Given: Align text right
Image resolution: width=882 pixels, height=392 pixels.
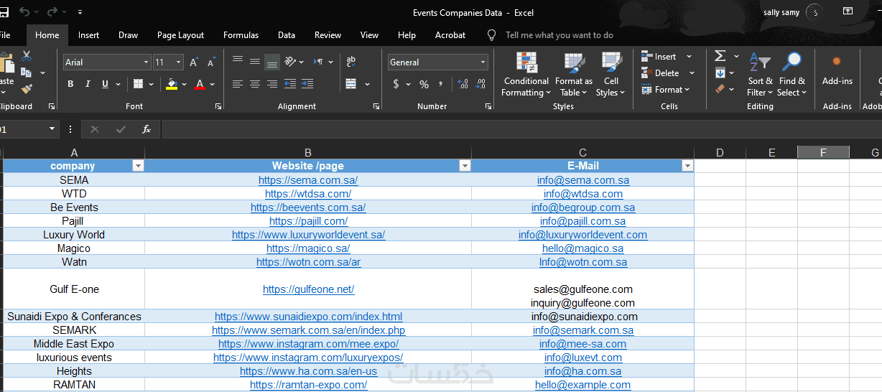Looking at the screenshot, I should tap(272, 84).
